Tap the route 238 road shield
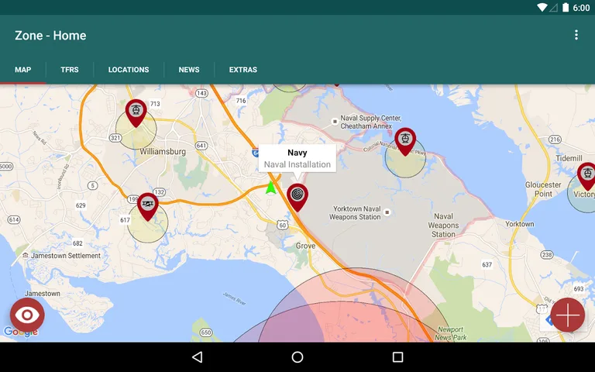 click(x=547, y=254)
